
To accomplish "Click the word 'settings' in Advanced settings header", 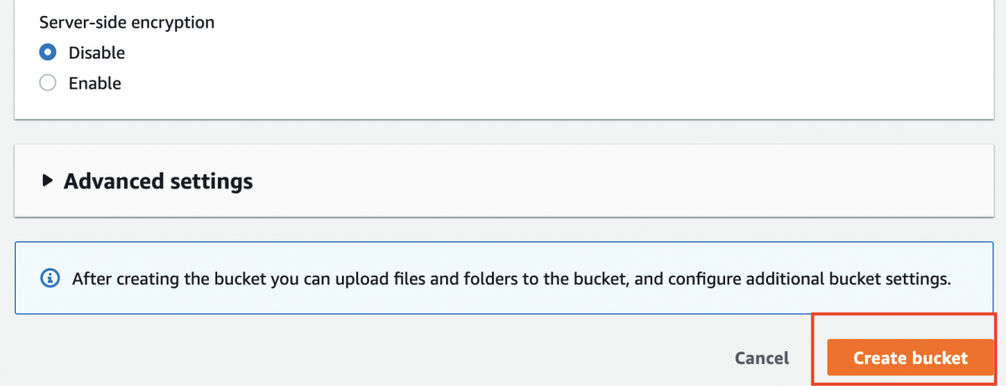I will click(214, 181).
